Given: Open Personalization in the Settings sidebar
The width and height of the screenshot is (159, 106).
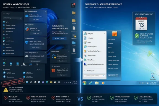Looking at the screenshot, I should click(x=8, y=31).
